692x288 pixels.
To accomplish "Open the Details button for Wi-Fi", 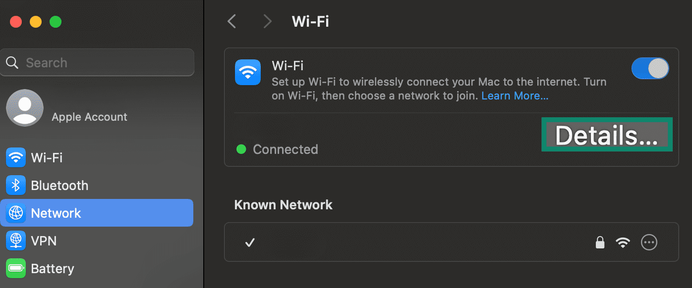I will pos(607,134).
